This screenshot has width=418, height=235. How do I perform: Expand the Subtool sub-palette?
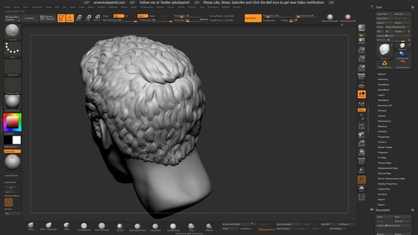381,74
